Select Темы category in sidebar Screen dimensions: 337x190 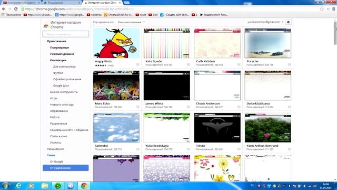pyautogui.click(x=51, y=155)
